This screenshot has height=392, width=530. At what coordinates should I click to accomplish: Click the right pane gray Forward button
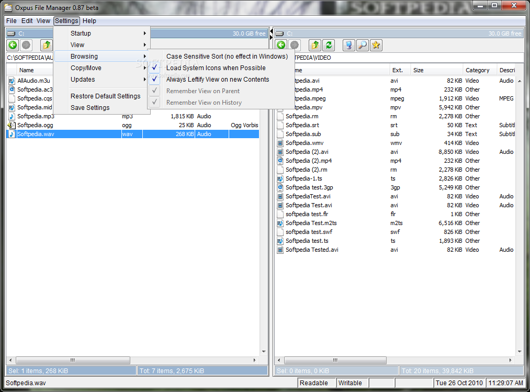click(x=295, y=45)
